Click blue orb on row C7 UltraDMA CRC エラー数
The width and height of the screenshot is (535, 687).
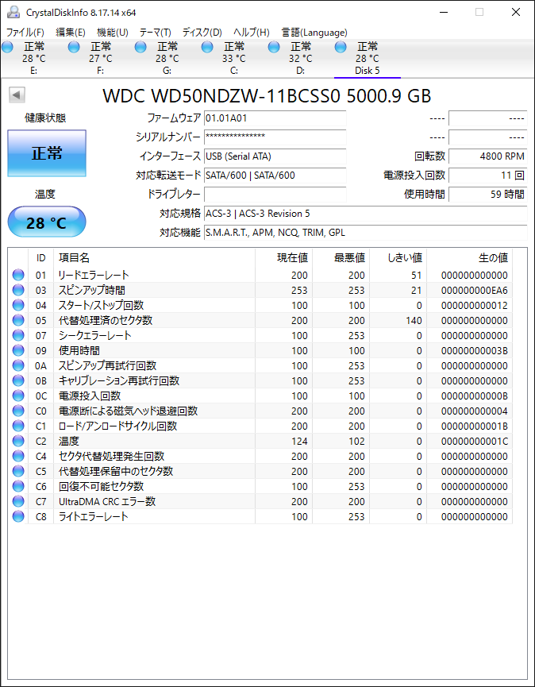[18, 501]
